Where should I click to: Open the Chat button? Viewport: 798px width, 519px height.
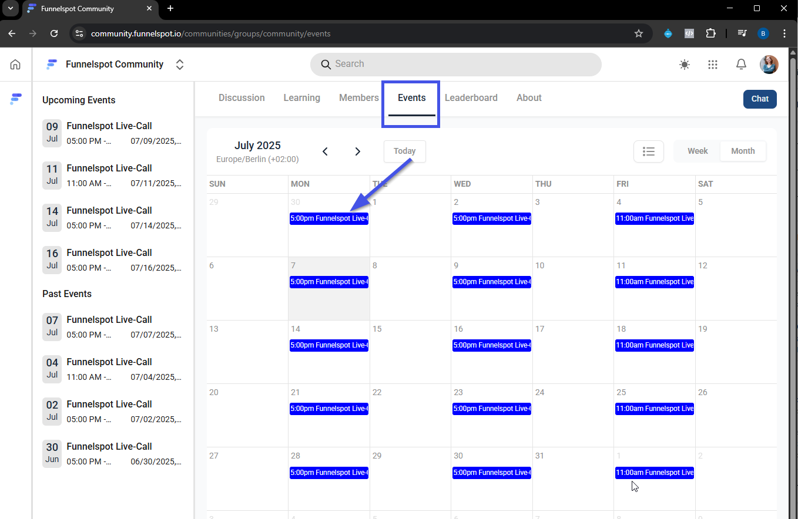pos(760,99)
